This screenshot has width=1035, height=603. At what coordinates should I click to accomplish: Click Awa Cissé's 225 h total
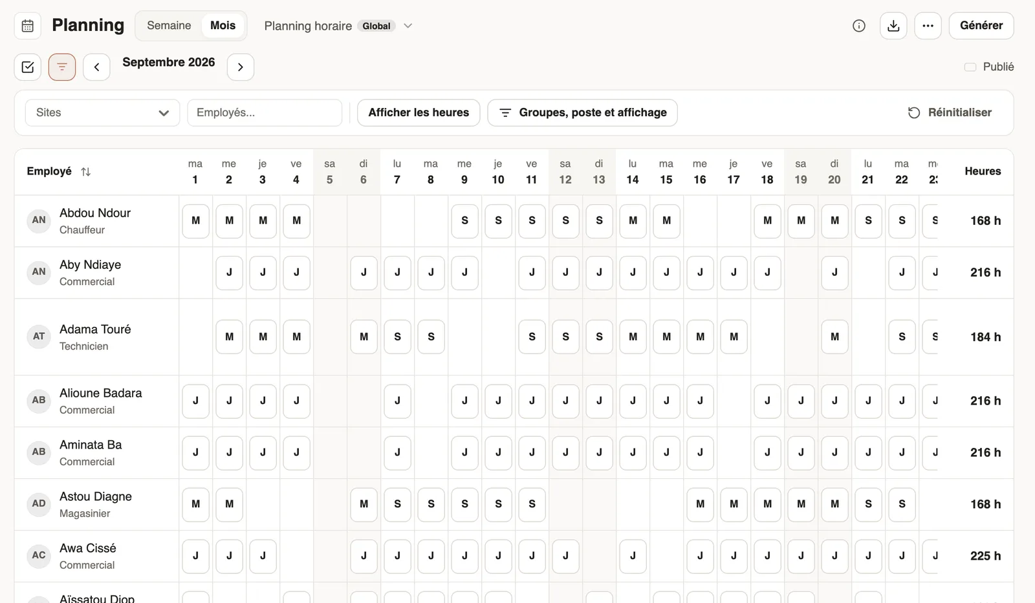(985, 556)
